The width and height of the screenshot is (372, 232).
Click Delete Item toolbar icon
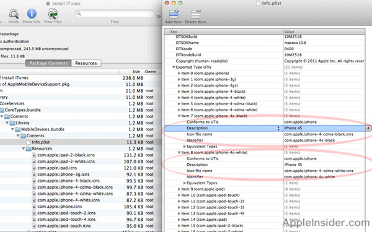pyautogui.click(x=196, y=14)
